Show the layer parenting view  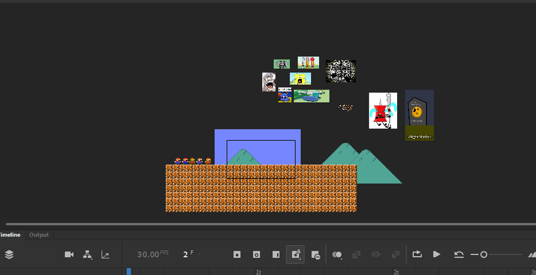pos(88,255)
